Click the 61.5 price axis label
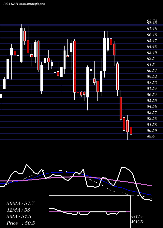 [x=151, y=65]
